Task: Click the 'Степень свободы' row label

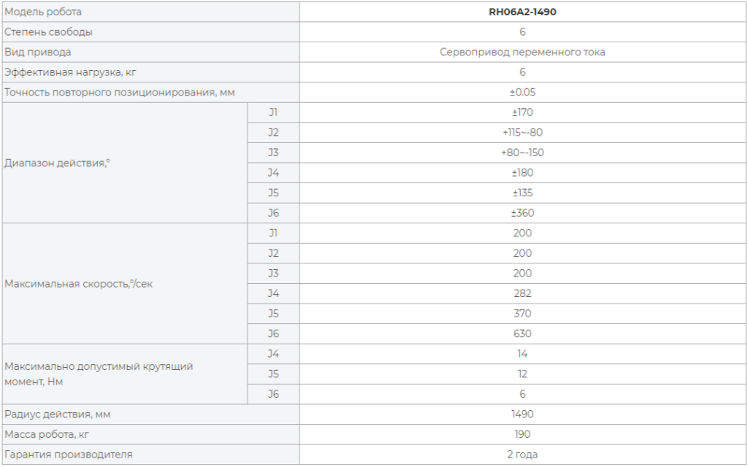Action: [x=49, y=32]
